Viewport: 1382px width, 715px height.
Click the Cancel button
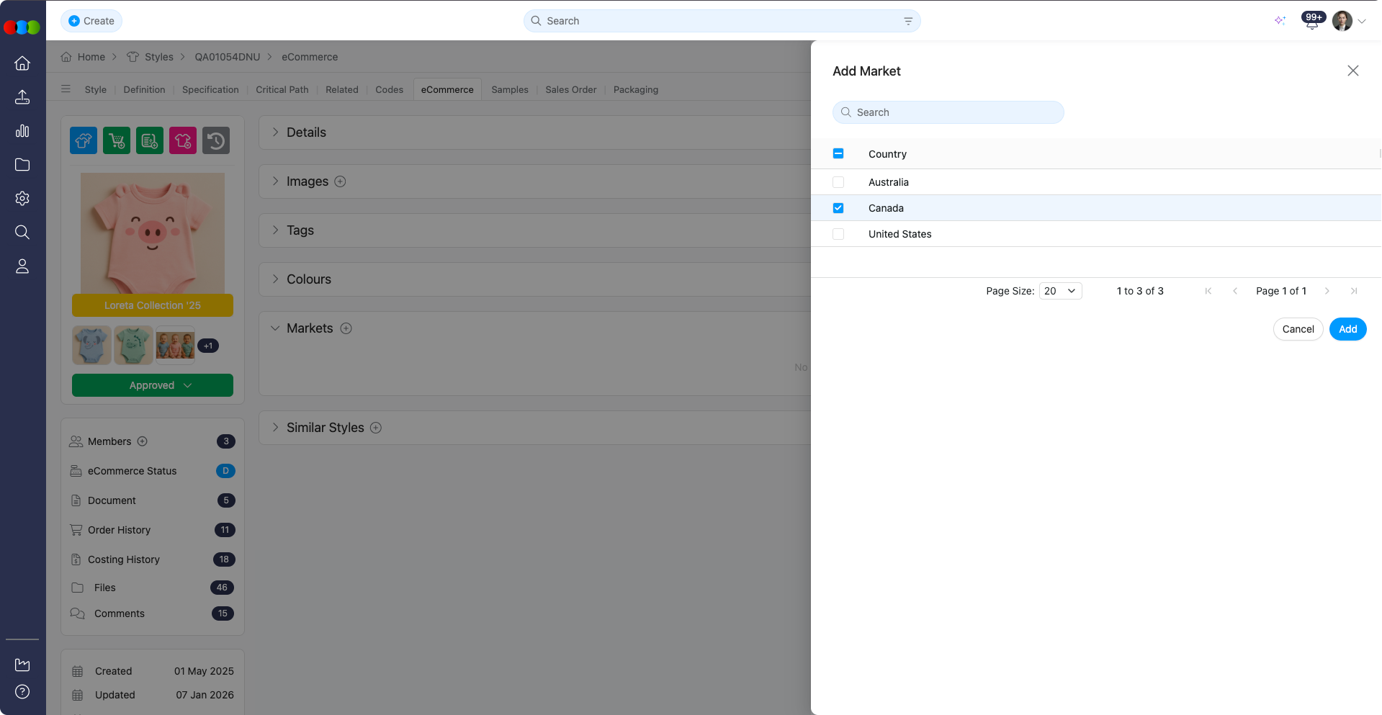1298,329
